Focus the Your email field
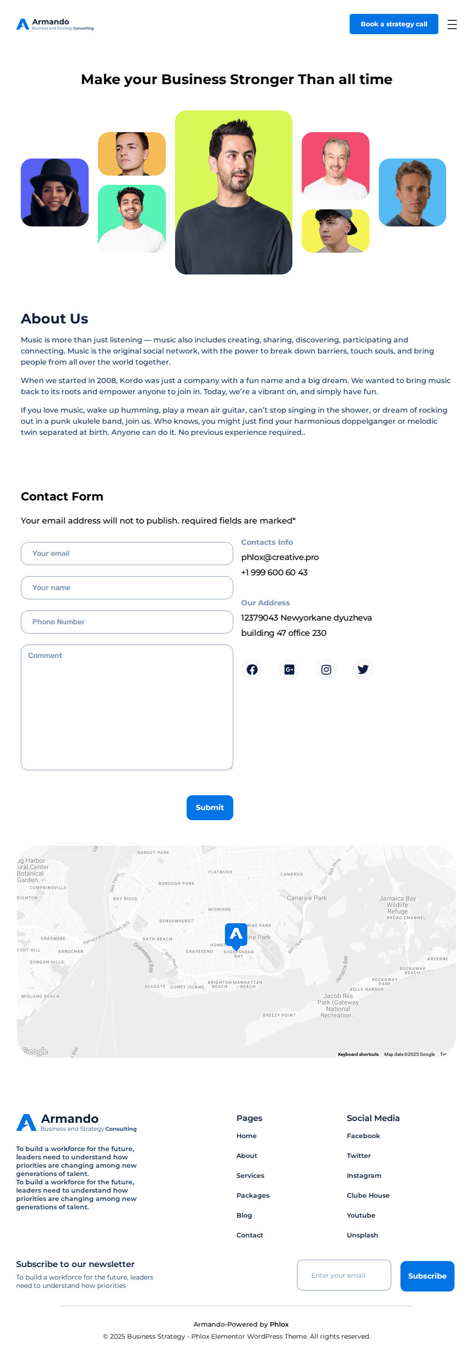473x1365 pixels. [127, 553]
